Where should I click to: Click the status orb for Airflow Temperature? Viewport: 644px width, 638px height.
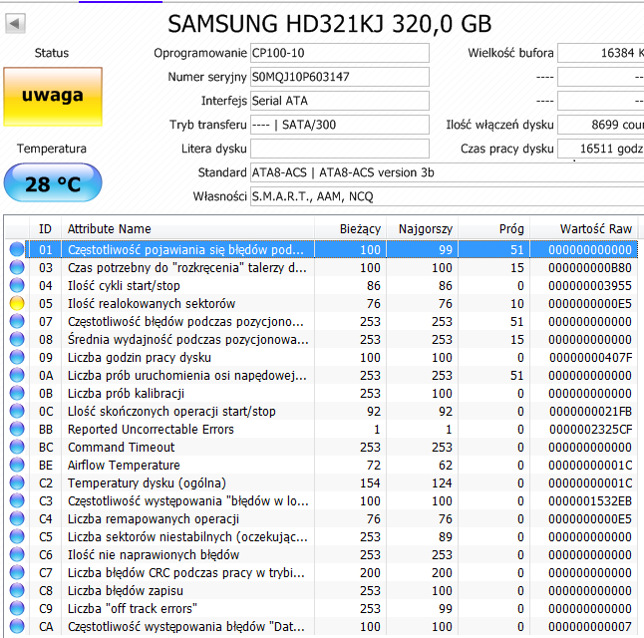pyautogui.click(x=16, y=466)
